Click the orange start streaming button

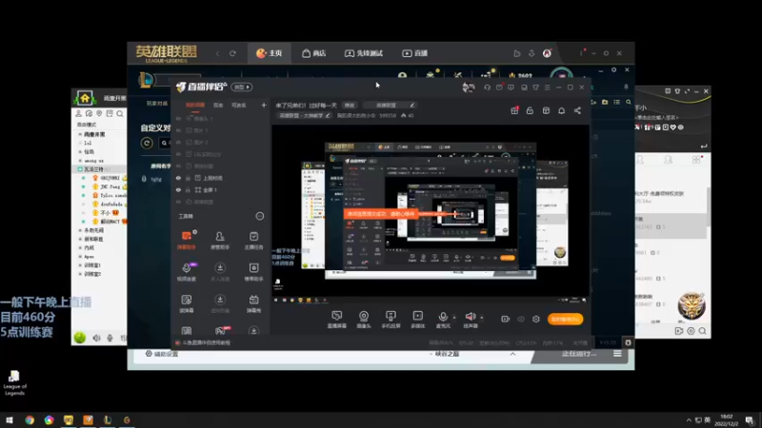click(565, 319)
